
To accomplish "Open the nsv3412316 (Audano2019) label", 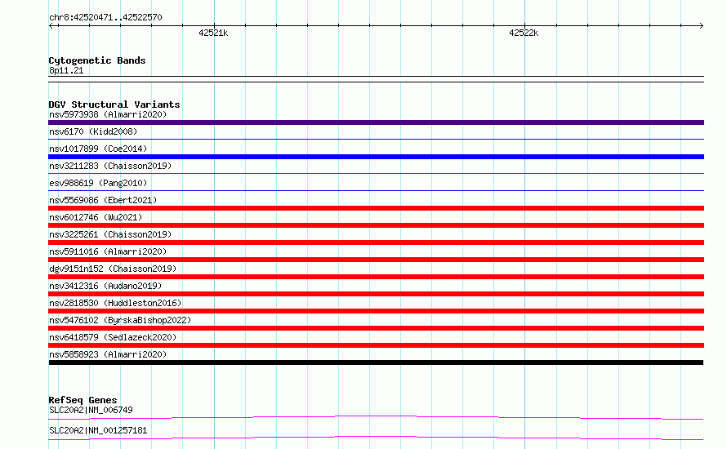I will pyautogui.click(x=105, y=286).
